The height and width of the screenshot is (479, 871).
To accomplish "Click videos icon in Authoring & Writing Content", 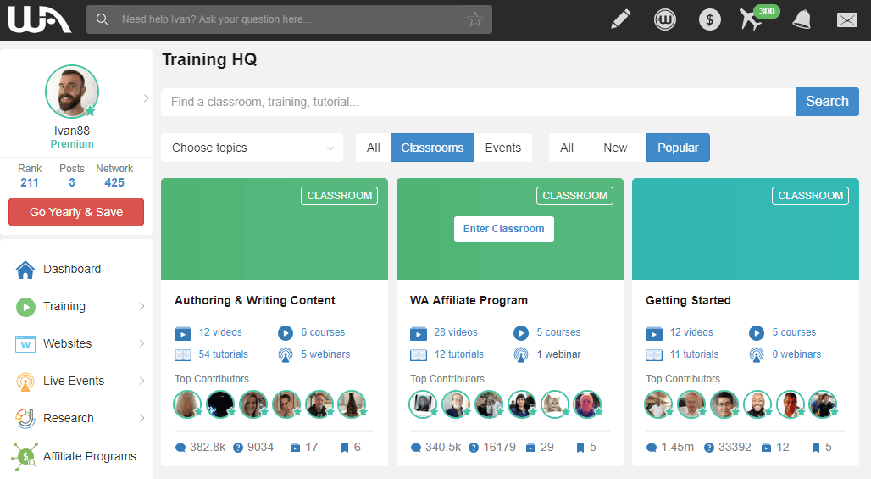I will [183, 333].
